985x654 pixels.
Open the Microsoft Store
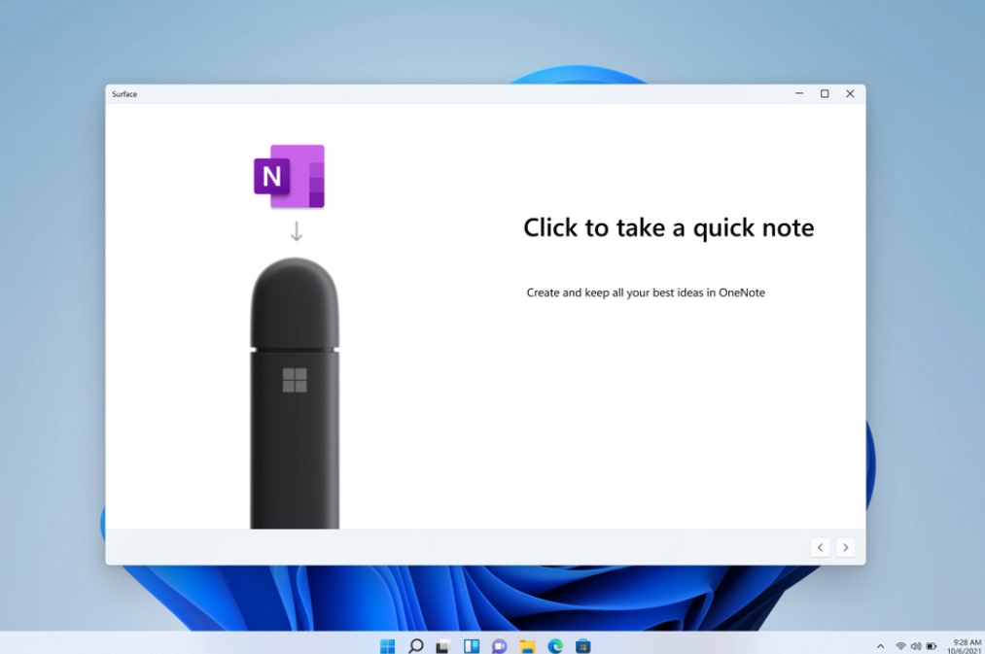[x=582, y=645]
